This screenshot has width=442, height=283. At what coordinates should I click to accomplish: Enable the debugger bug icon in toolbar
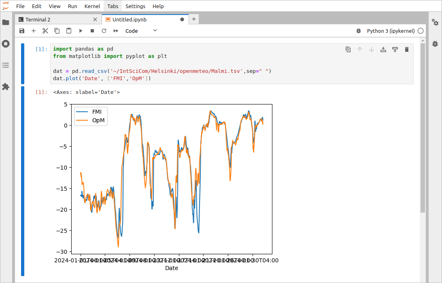click(359, 31)
